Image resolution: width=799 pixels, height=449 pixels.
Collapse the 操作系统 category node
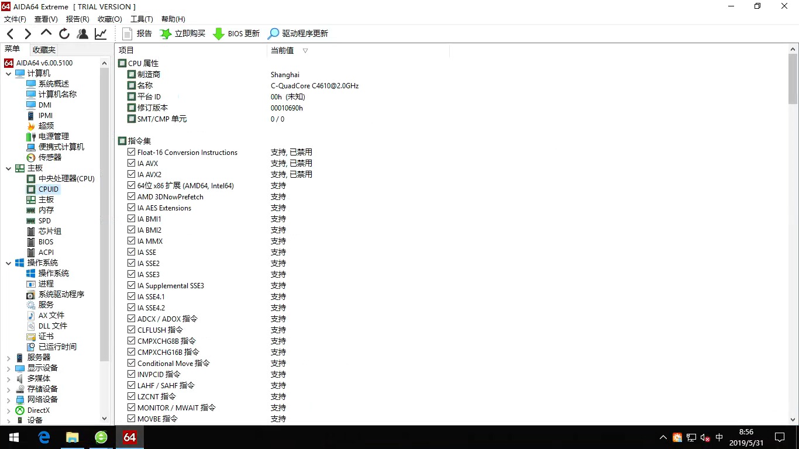(9, 263)
